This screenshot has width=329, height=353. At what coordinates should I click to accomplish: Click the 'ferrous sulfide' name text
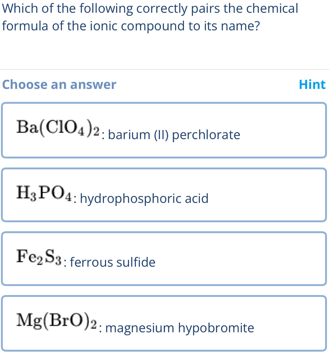coord(113,262)
